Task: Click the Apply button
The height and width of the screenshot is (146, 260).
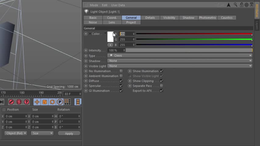Action: click(x=69, y=134)
